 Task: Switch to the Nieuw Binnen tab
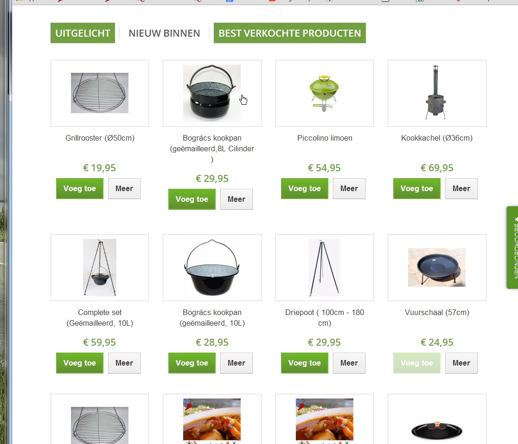[x=164, y=33]
